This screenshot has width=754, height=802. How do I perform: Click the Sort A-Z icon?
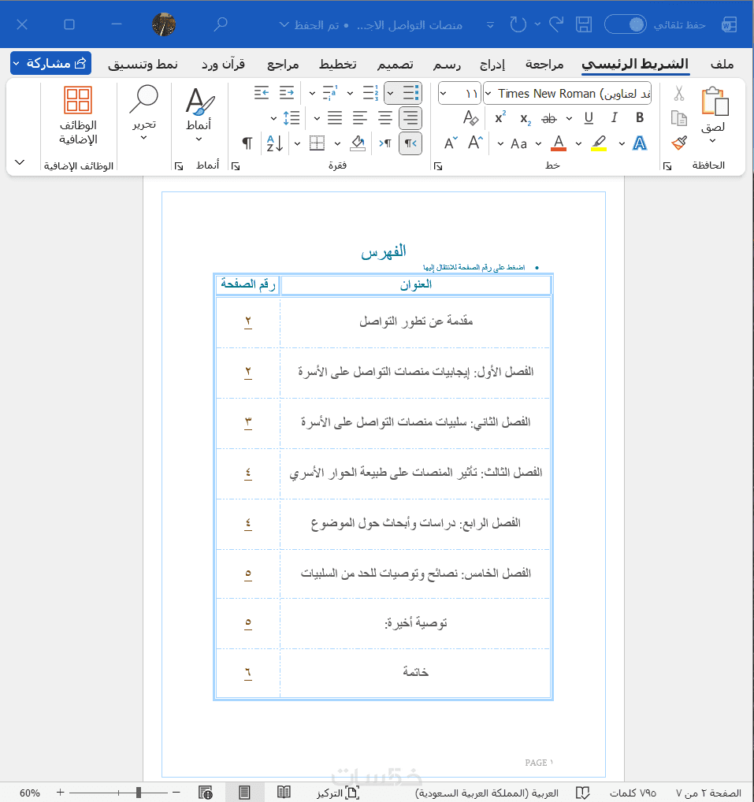[275, 143]
